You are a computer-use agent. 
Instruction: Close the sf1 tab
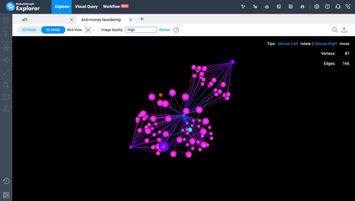[71, 20]
